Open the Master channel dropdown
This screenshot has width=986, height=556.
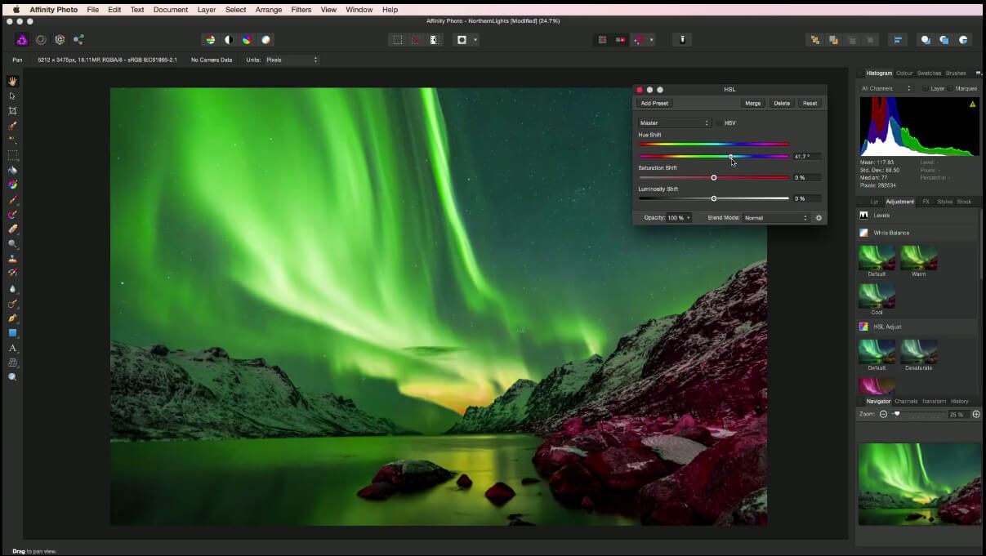coord(675,123)
